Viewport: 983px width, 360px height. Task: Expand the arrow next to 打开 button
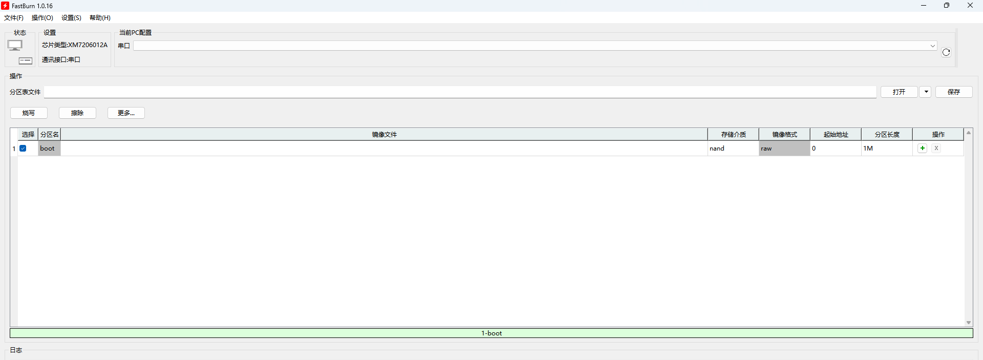point(926,92)
